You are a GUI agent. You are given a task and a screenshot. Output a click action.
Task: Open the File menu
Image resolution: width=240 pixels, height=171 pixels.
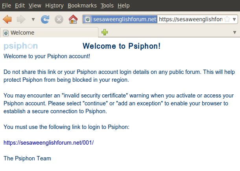click(6, 6)
